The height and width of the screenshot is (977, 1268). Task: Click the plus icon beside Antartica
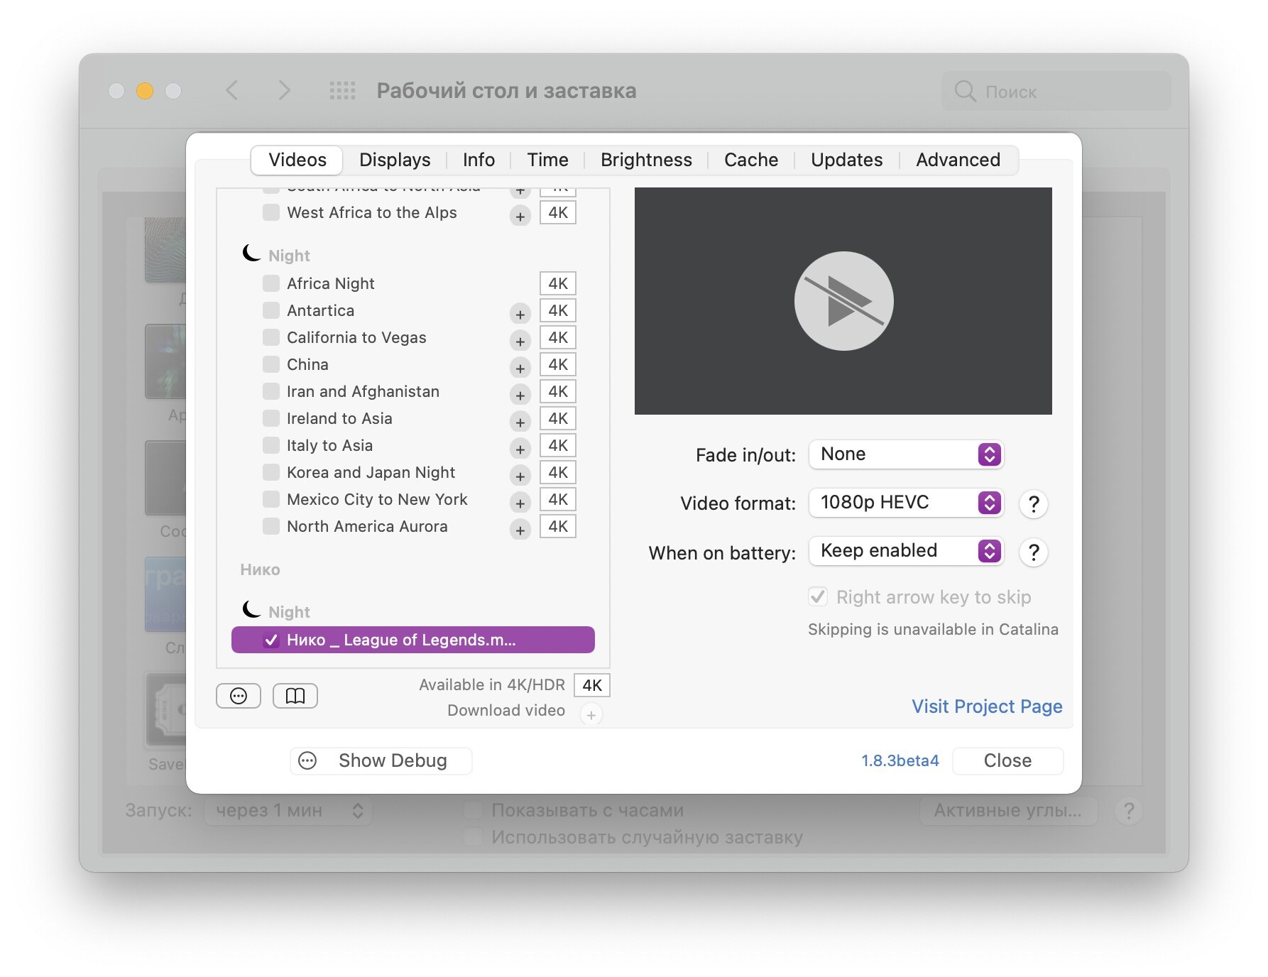[x=520, y=314]
